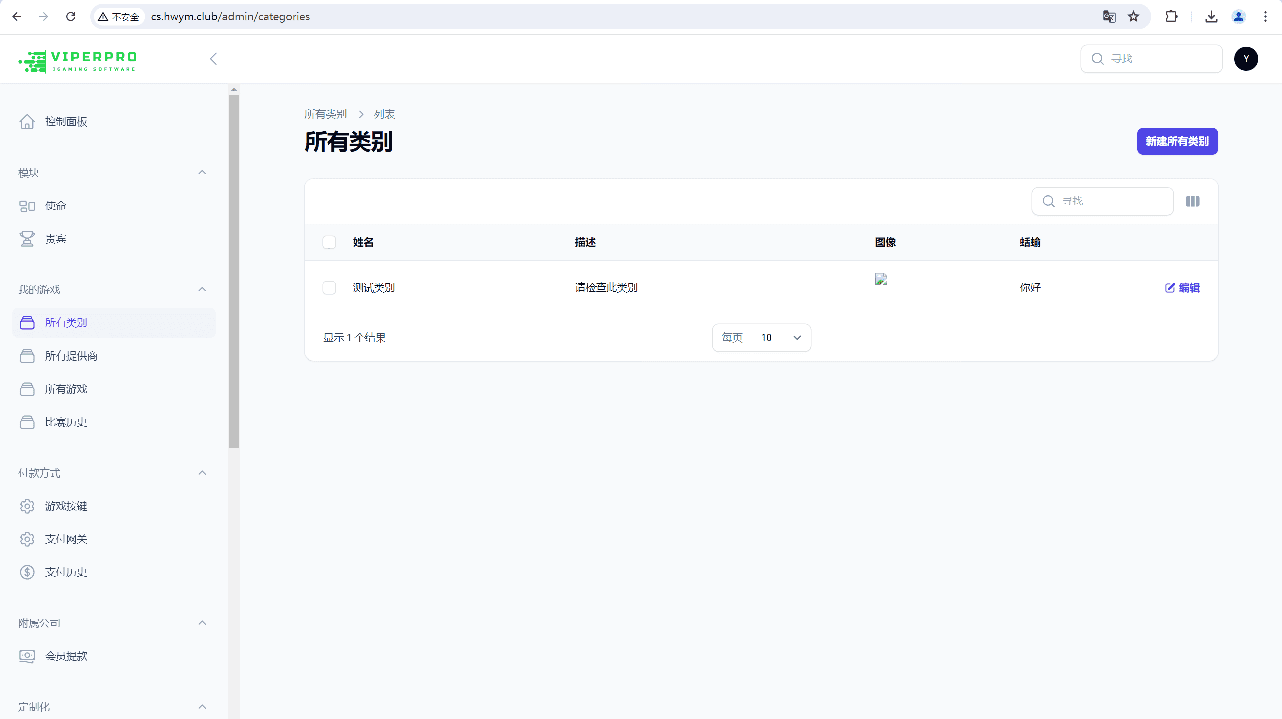Open 所有提供商 in sidebar
The image size is (1282, 719).
click(71, 356)
